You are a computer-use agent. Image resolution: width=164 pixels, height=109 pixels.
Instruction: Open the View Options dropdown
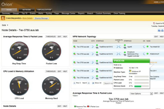click(141, 93)
